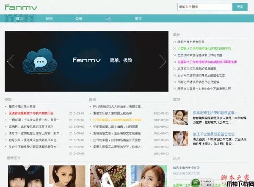The width and height of the screenshot is (254, 187).
Task: Open the 亡灵法师末世行 latest link
Action: (x=199, y=55)
